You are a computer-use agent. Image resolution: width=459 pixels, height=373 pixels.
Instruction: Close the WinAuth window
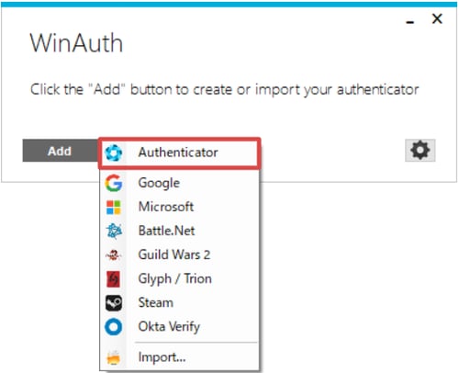coord(437,18)
